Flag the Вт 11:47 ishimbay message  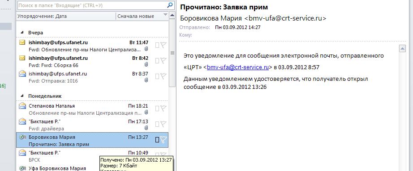163,46
